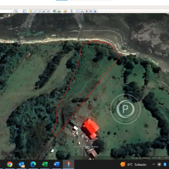Add a placemark with the yellow pushpin icon
The width and height of the screenshot is (169, 169).
(x=31, y=11)
